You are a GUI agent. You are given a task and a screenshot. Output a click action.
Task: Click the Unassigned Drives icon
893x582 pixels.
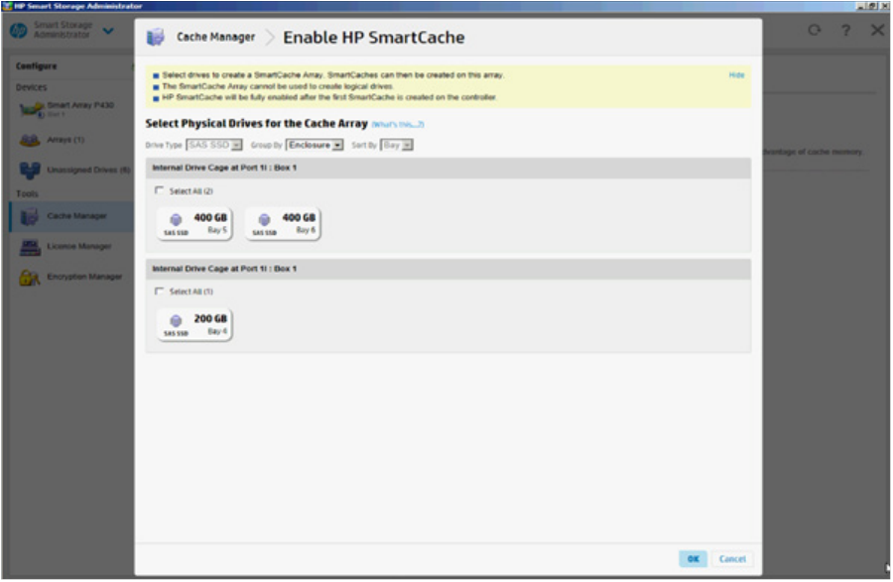(30, 171)
